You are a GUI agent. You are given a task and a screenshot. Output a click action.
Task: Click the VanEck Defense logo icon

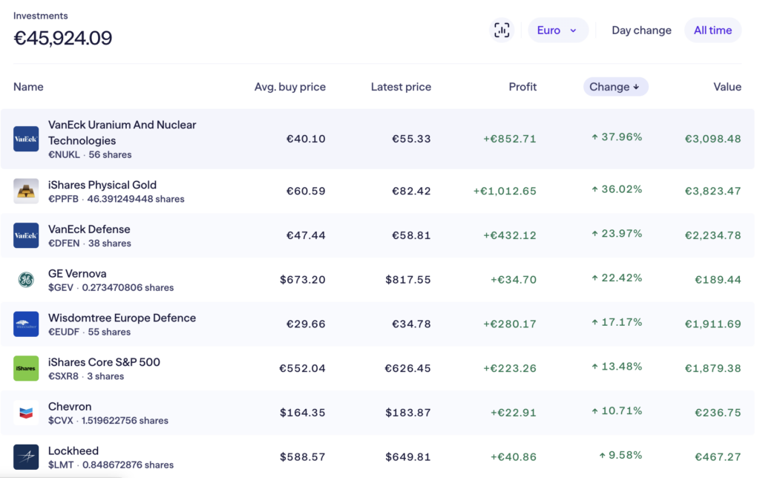click(26, 235)
